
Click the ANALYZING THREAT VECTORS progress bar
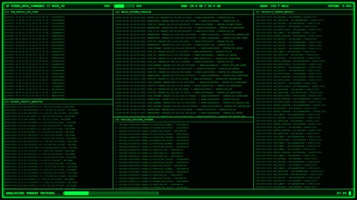click(x=111, y=193)
